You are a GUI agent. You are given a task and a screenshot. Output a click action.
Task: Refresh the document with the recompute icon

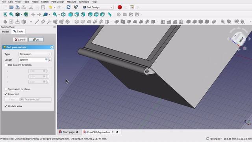pos(69,7)
